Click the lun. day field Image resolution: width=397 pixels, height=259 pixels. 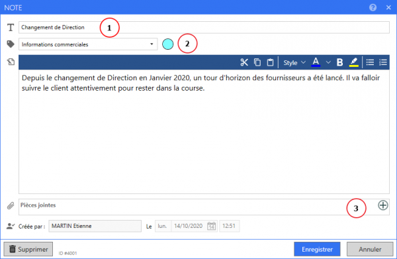[x=162, y=226]
